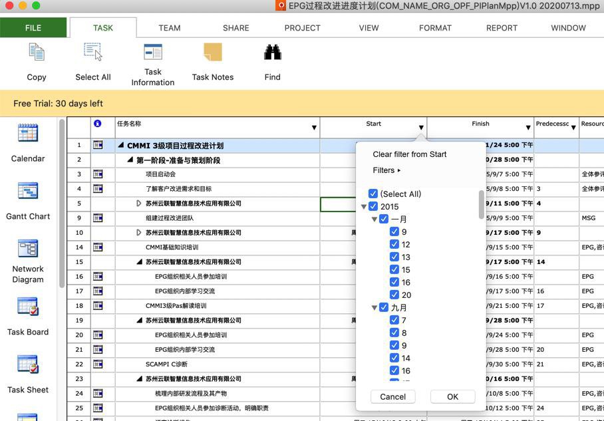Image resolution: width=604 pixels, height=421 pixels.
Task: Open the Predecessors column filter dropdown
Action: (x=573, y=128)
